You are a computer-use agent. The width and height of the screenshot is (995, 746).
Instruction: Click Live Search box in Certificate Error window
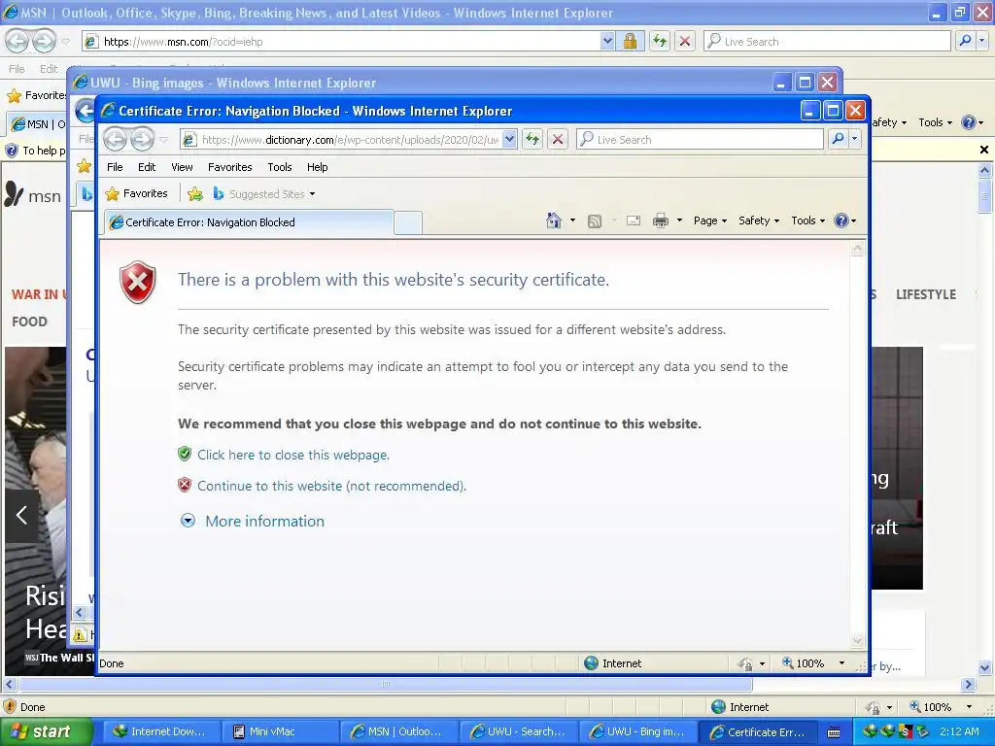coord(700,139)
